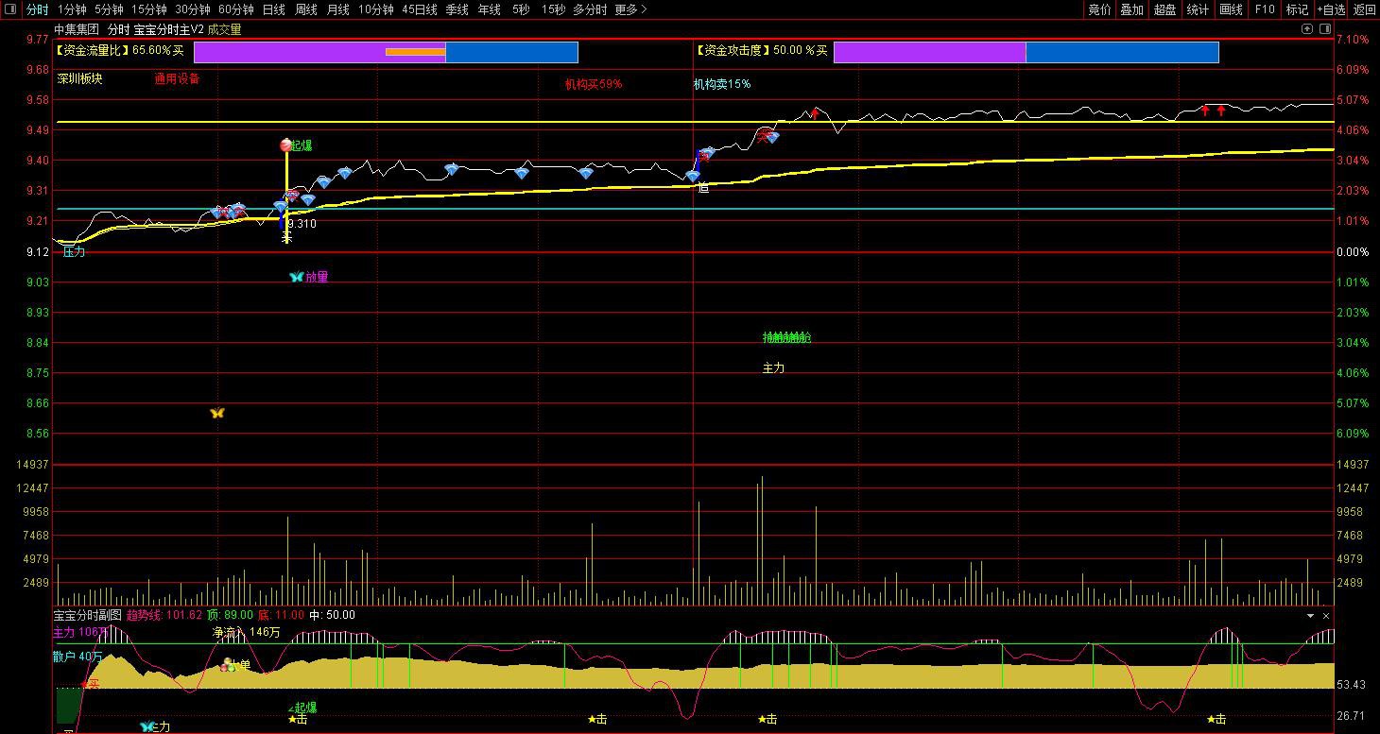Switch to 周线 weekly chart
The height and width of the screenshot is (734, 1380).
[305, 9]
